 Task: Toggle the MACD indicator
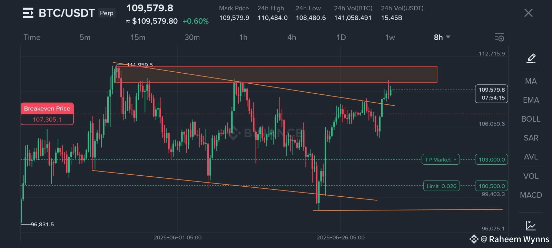531,195
